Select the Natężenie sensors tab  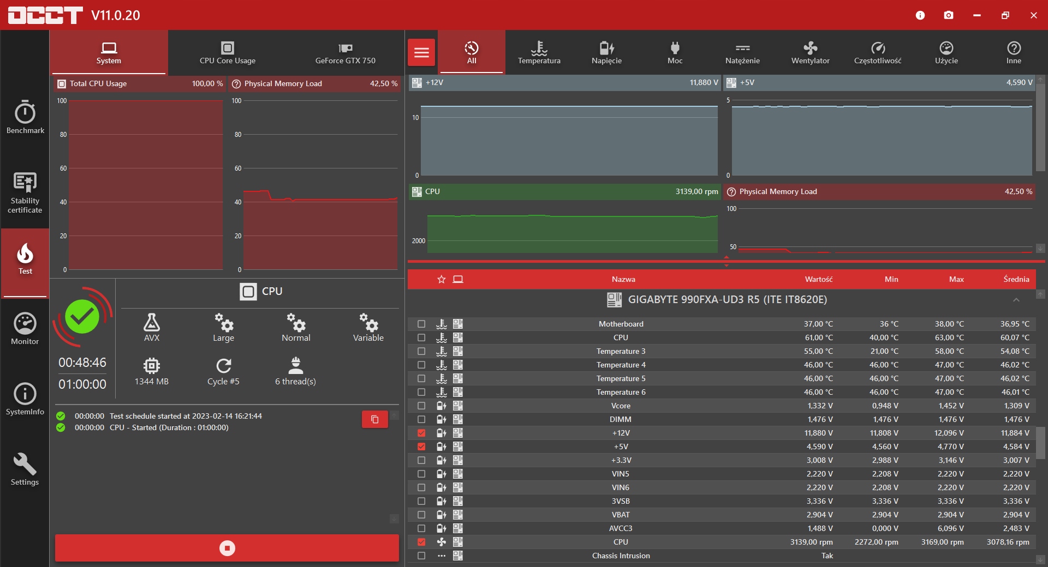click(743, 52)
